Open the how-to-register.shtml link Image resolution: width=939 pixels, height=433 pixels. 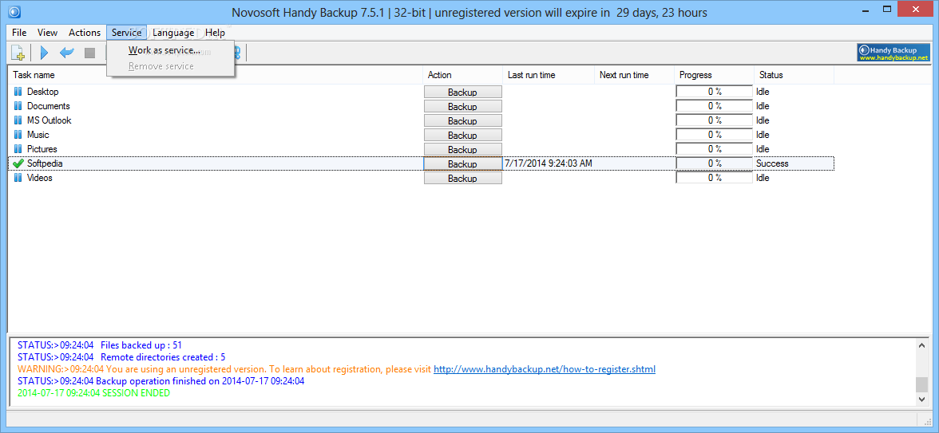[x=545, y=369]
